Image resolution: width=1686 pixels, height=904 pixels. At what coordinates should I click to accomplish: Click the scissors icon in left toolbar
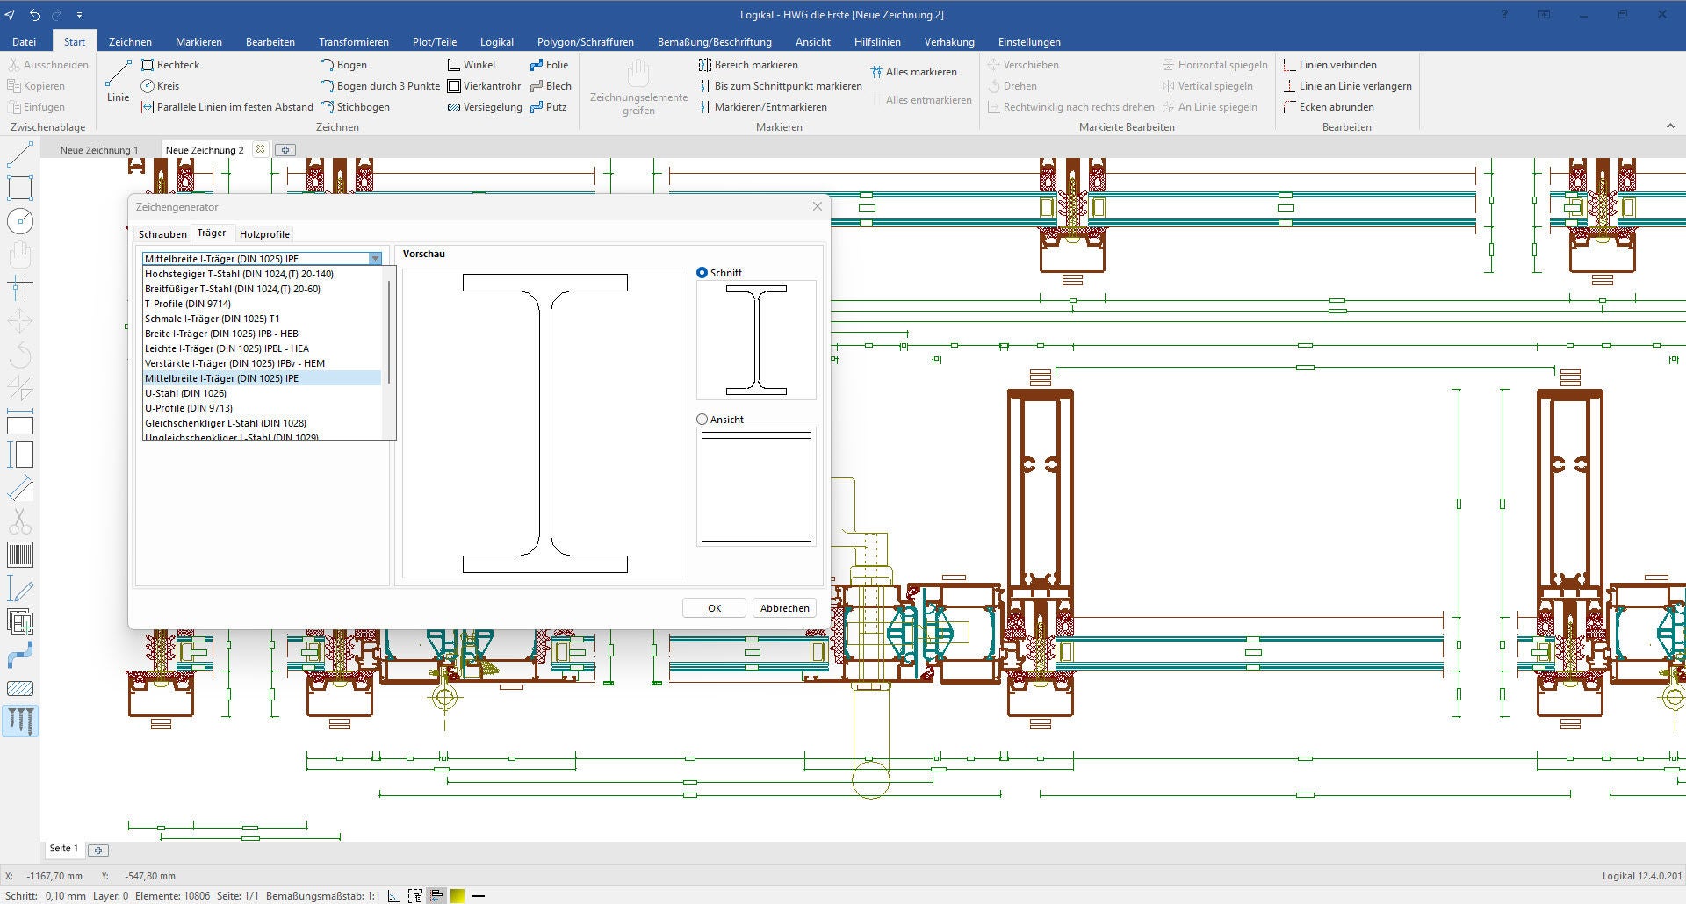coord(19,521)
